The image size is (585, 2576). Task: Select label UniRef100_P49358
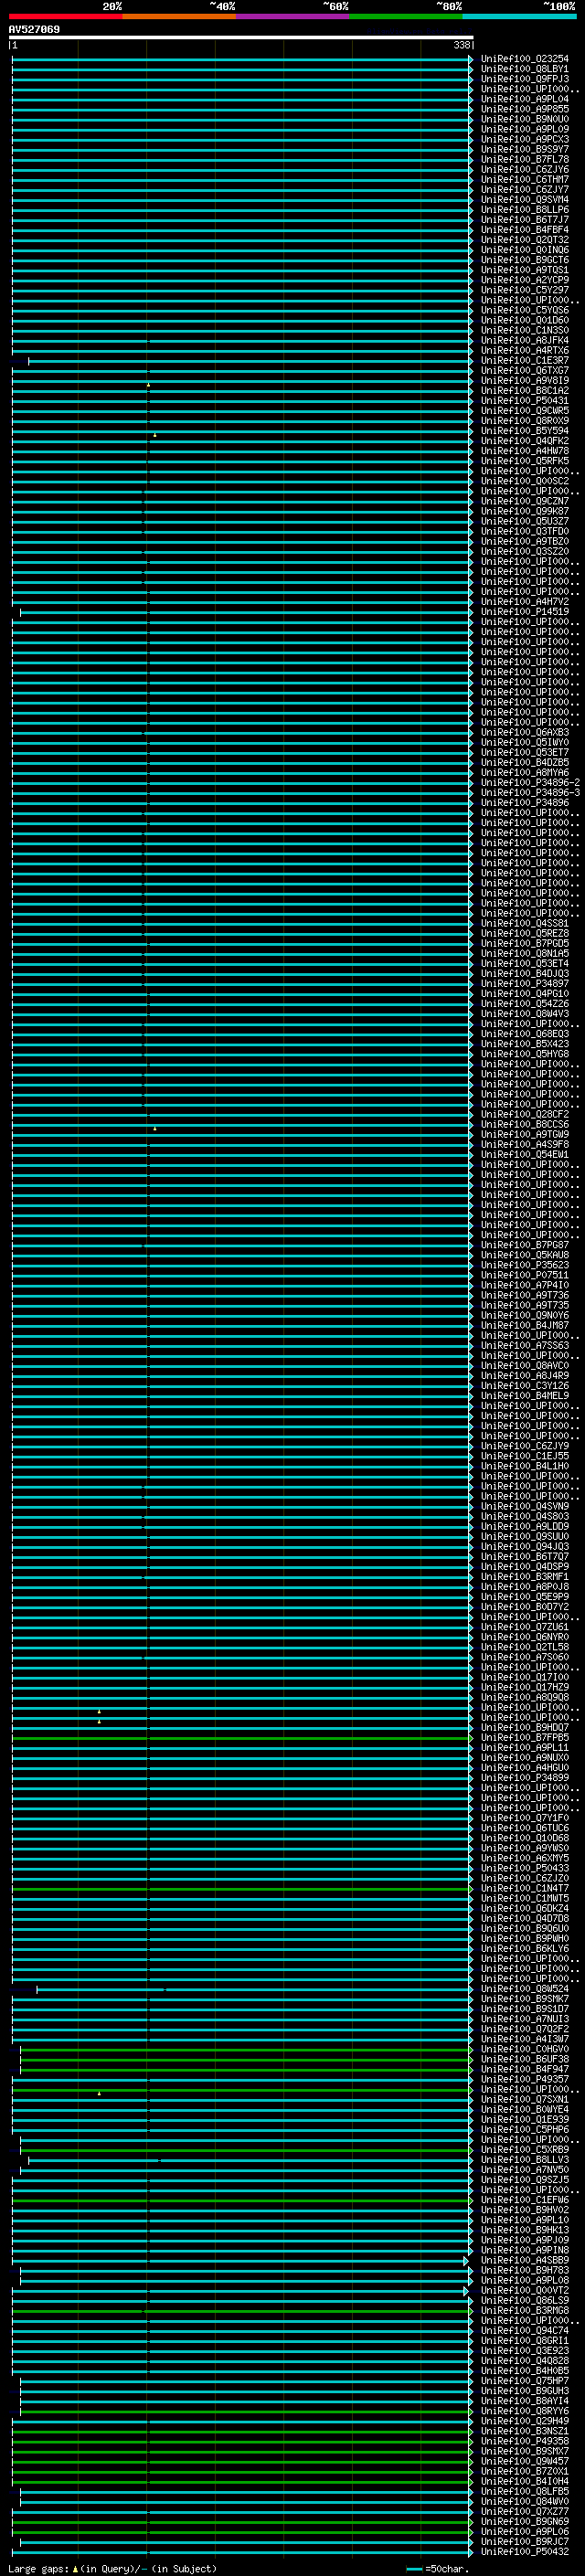525,2442
